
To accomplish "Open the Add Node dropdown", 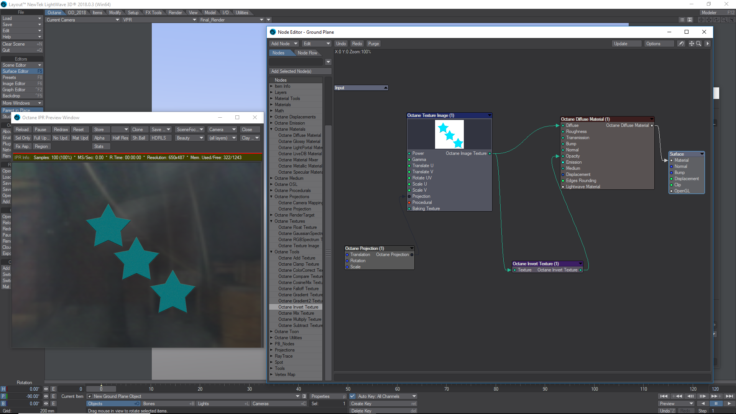I will tap(284, 44).
